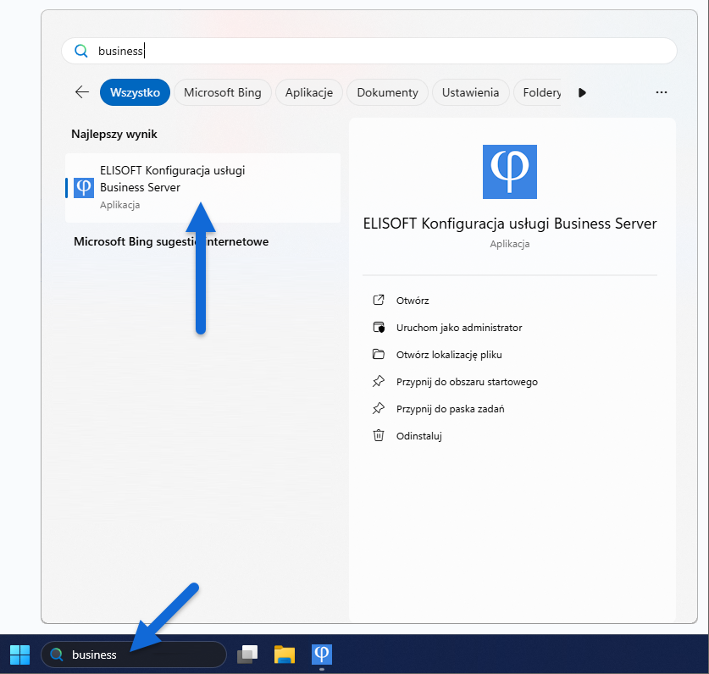Viewport: 709px width, 674px height.
Task: Click Odinstaluj to uninstall the app
Action: coord(418,436)
